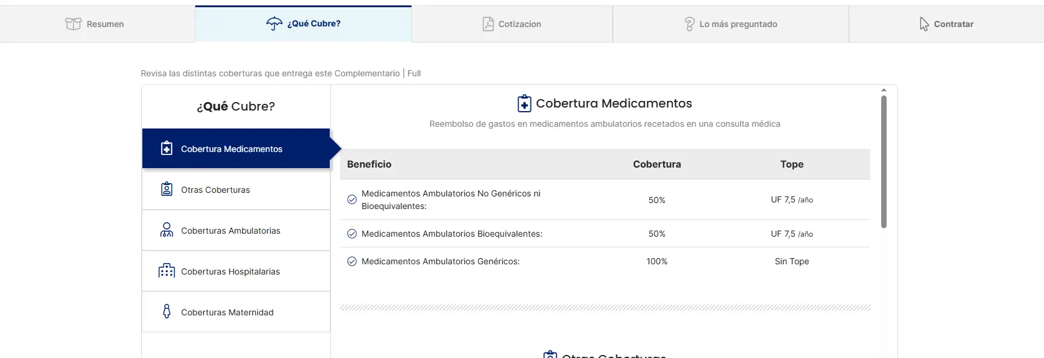The height and width of the screenshot is (358, 1044).
Task: Click the checkmark next to Medicamentos Ambulatorios Bioequivalentes
Action: click(x=351, y=234)
